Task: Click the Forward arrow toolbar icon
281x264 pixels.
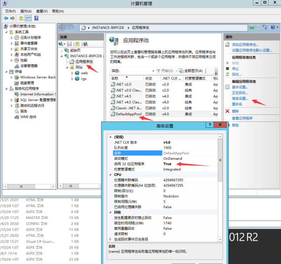Action: pos(12,18)
